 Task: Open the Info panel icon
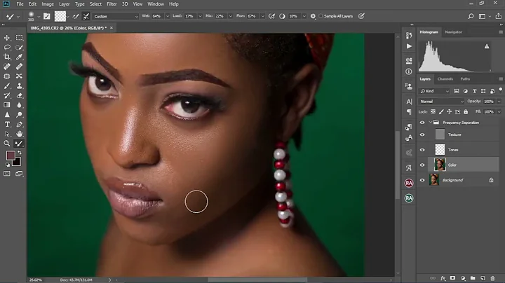(x=409, y=71)
